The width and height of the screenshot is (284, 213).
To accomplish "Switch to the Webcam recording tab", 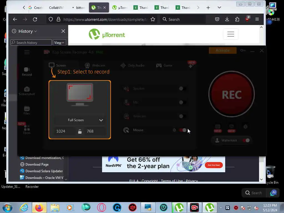I will [x=95, y=65].
